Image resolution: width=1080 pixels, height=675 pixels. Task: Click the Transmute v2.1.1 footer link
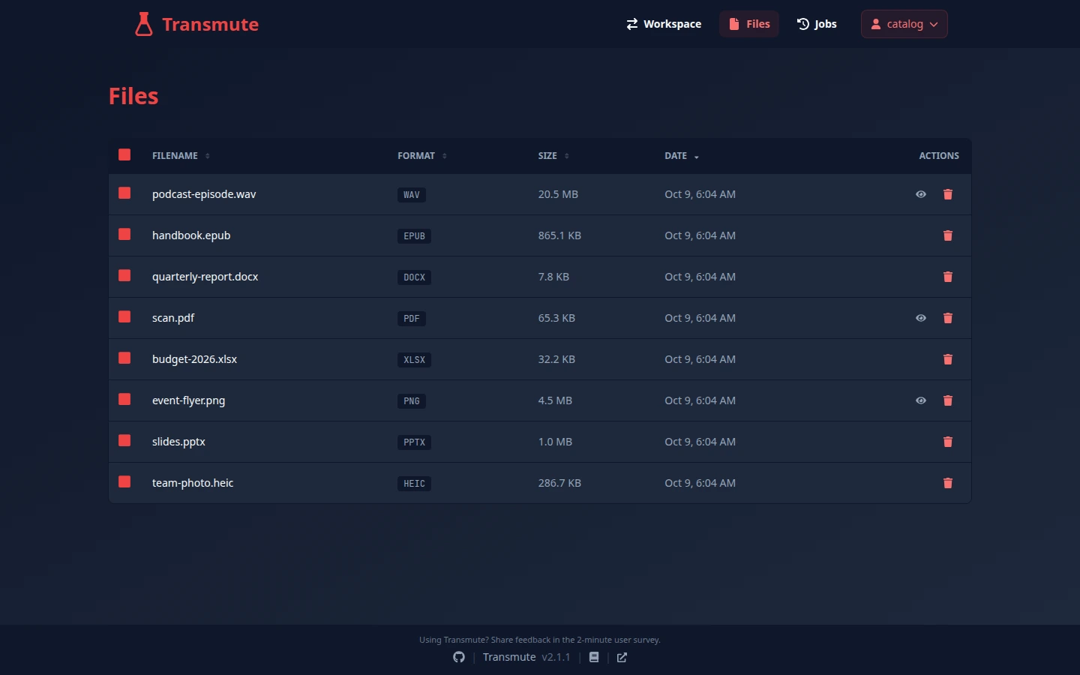coord(526,657)
